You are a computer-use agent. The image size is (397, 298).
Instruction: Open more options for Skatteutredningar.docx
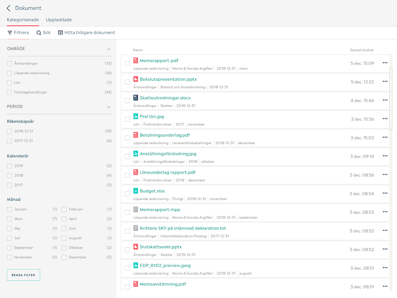(385, 100)
